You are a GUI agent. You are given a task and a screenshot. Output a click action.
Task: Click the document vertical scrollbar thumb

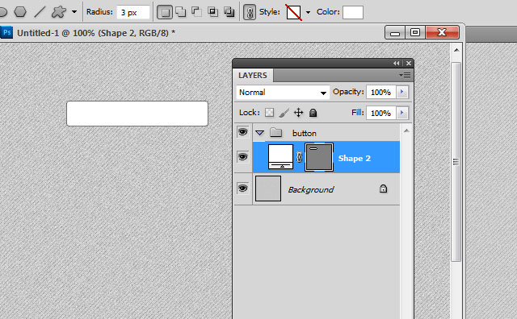tap(456, 162)
